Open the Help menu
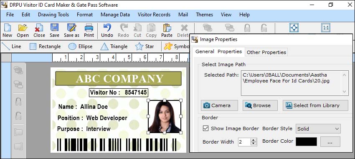Viewport: 355px width, 159px height. [x=244, y=15]
